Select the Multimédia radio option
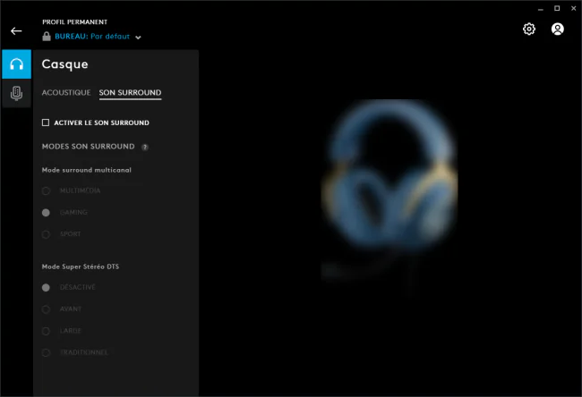The width and height of the screenshot is (582, 397). click(x=46, y=191)
